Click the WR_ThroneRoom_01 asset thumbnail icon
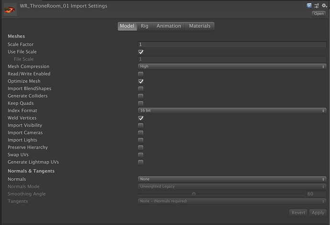Screen dimensions: 330x225 coord(10,9)
